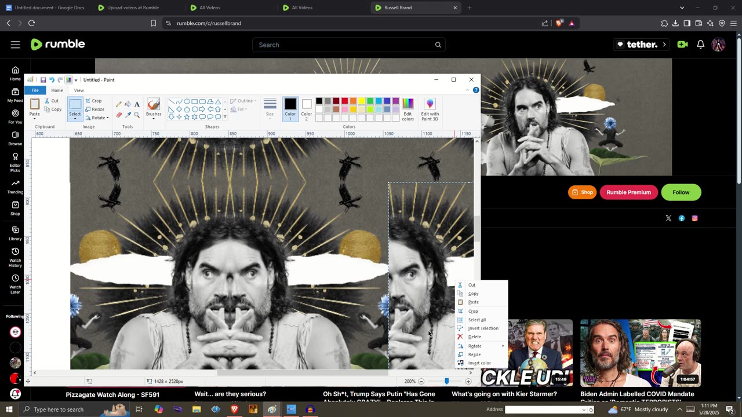742x417 pixels.
Task: Click the Save icon in Paint title bar
Action: coord(43,80)
